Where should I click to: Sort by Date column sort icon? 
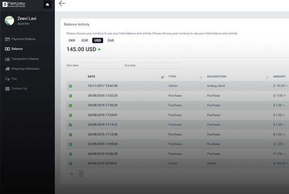[x=163, y=77]
